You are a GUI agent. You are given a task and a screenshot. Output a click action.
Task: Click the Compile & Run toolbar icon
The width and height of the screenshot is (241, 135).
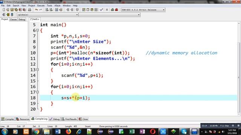point(92,10)
